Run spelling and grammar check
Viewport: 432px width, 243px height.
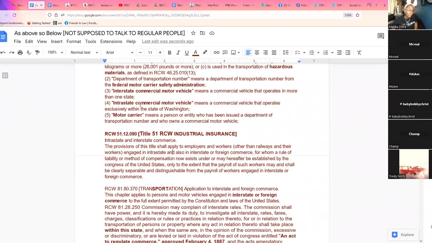pyautogui.click(x=29, y=52)
